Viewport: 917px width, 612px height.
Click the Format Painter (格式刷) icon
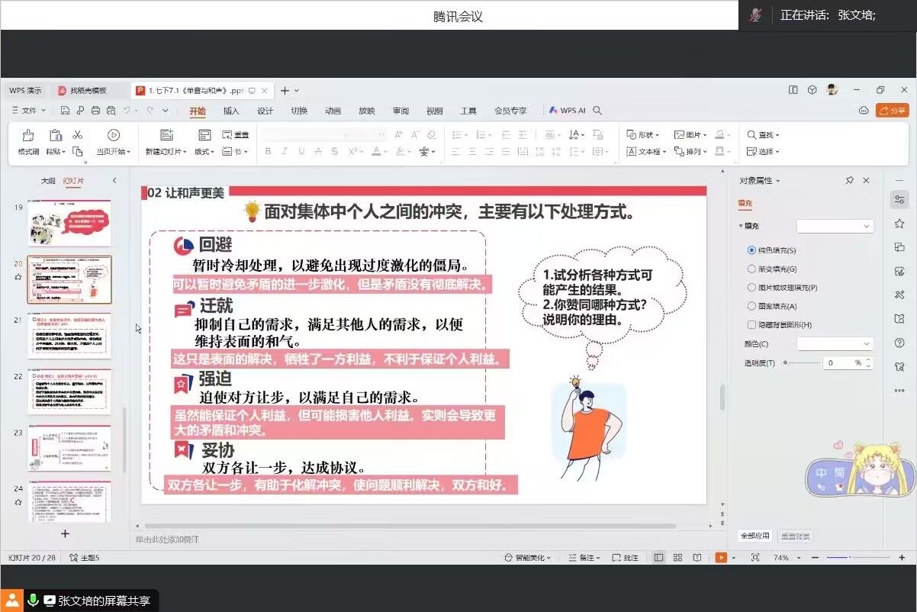point(28,136)
